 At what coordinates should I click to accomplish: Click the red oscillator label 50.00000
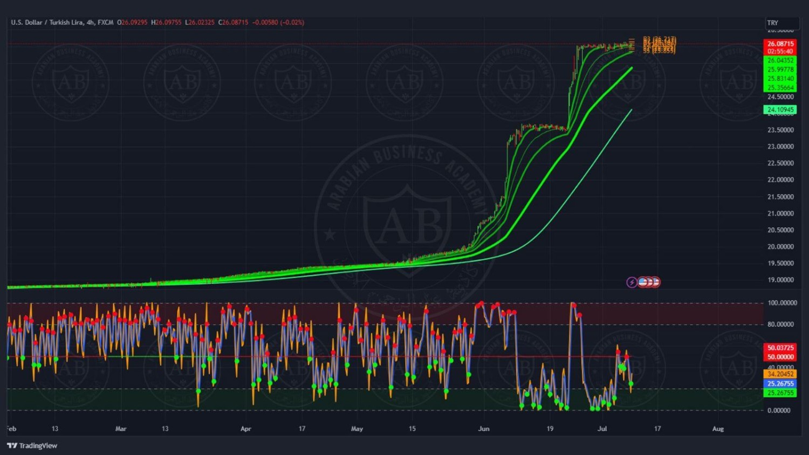coord(780,357)
